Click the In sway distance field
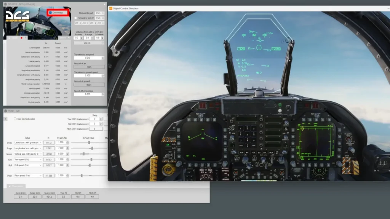Image resolution: width=390 pixels, height=219 pixels. tap(78, 38)
